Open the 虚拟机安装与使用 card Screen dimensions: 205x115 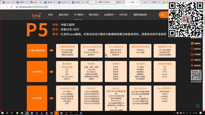(x=140, y=51)
